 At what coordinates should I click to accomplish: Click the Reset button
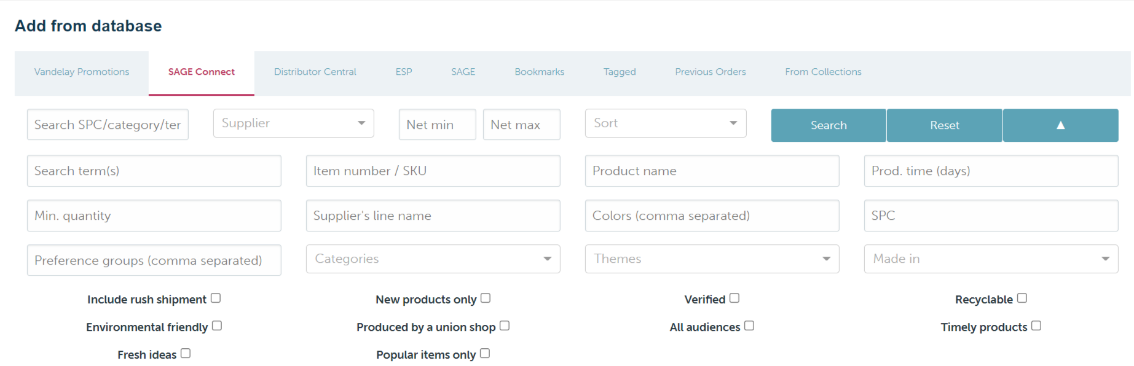pos(945,125)
